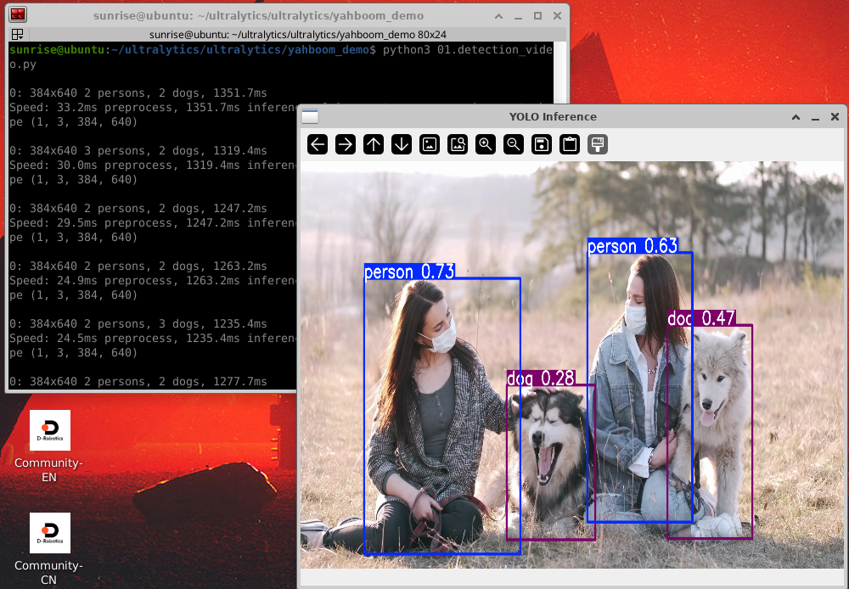The height and width of the screenshot is (589, 849).
Task: Open the terminal window's red app icon menu
Action: [18, 15]
